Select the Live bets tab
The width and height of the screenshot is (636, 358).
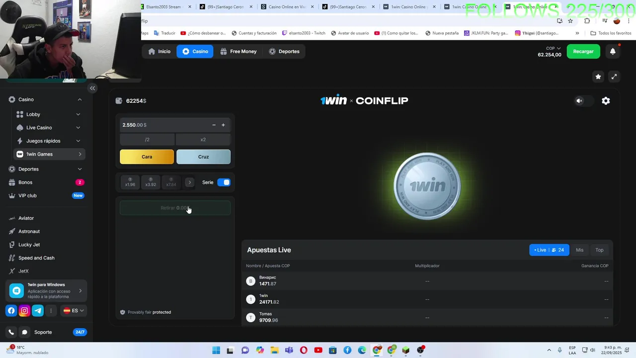(x=549, y=250)
